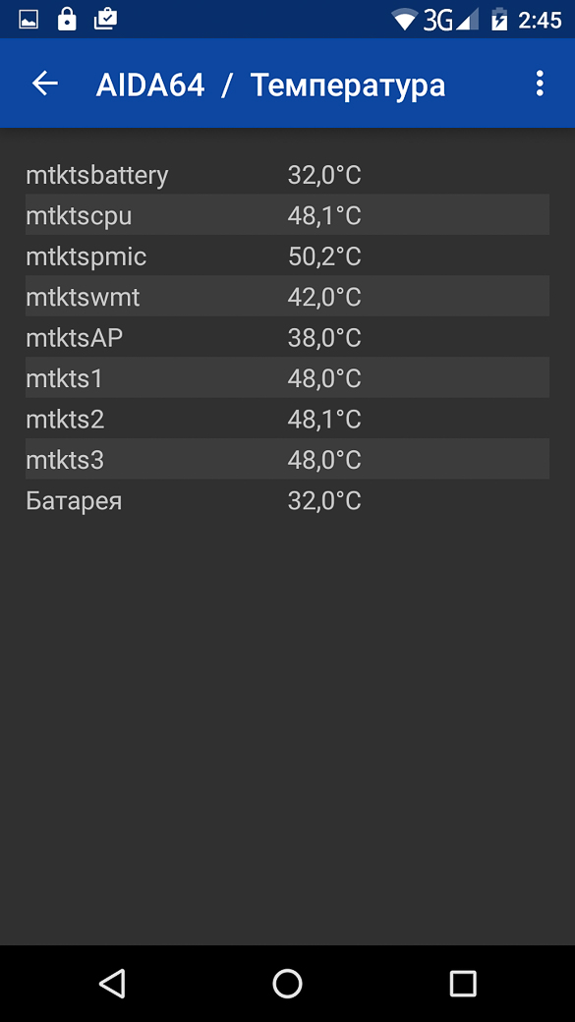
Task: Tap the briefcase notification icon
Action: pos(105,20)
